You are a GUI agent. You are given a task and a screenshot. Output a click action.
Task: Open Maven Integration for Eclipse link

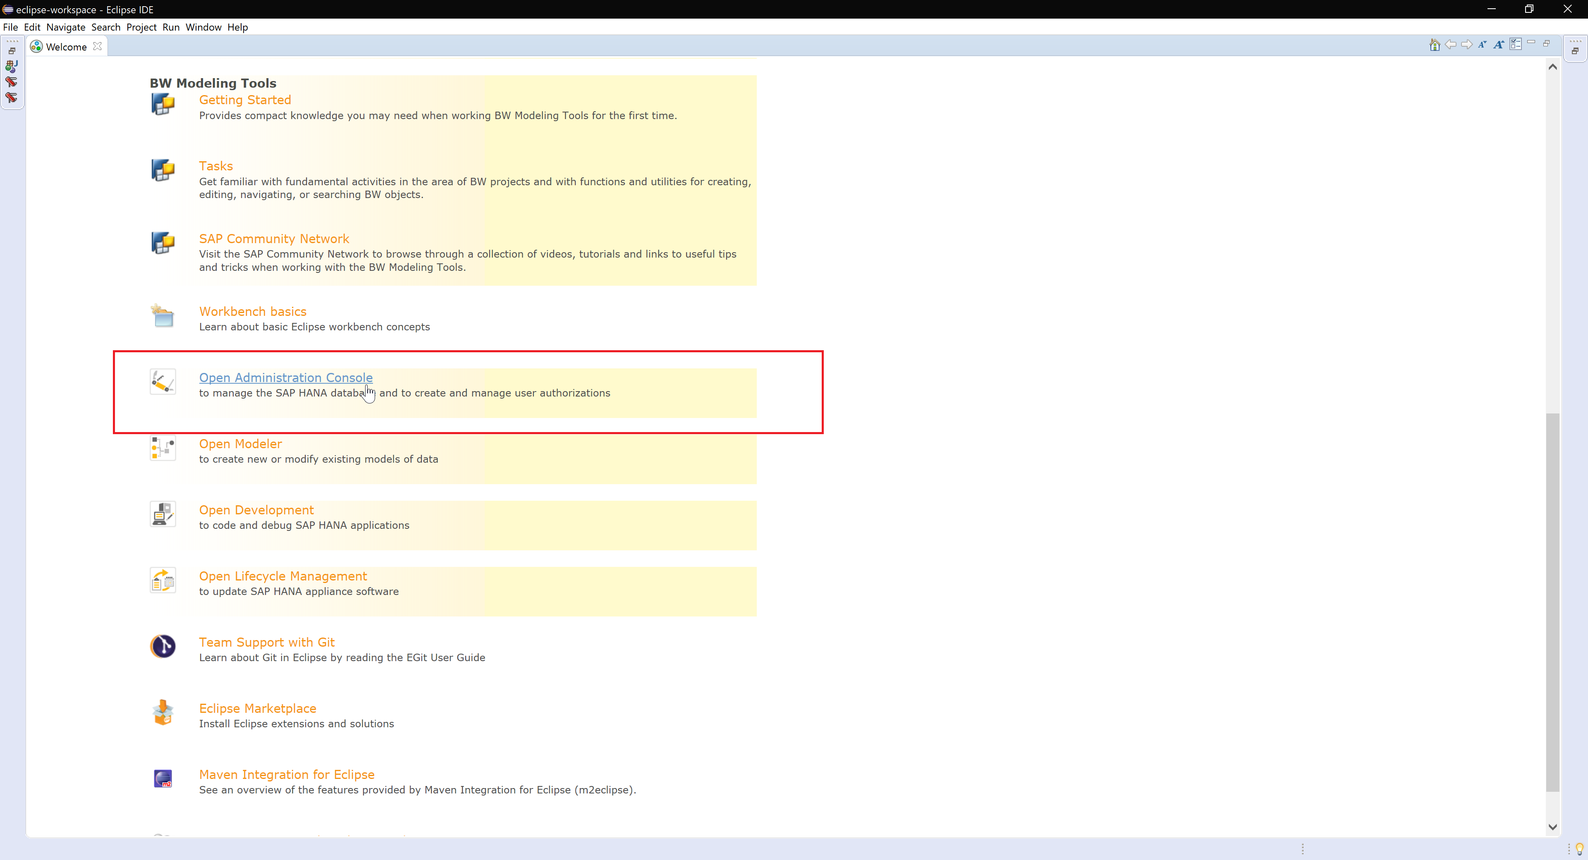pos(287,774)
